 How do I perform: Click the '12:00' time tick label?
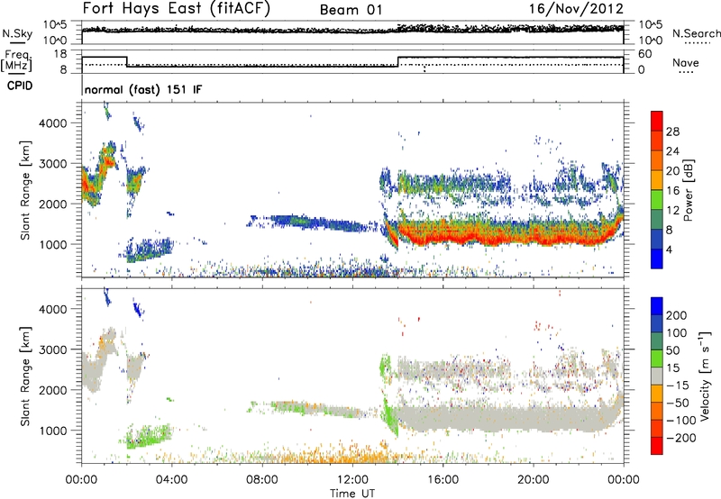tap(352, 480)
